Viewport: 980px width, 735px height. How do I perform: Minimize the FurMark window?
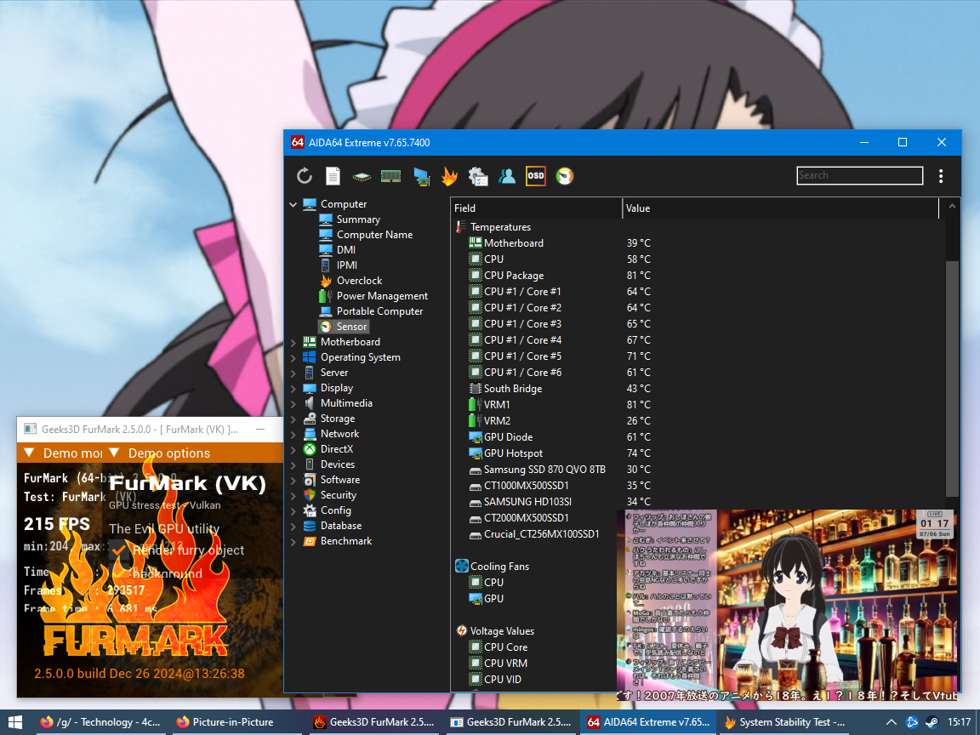pos(260,430)
